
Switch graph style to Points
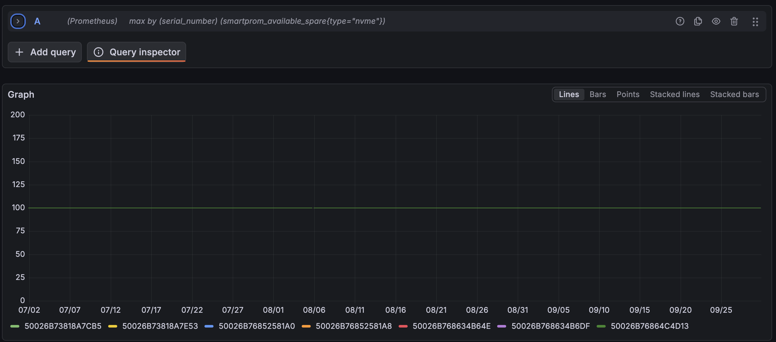click(x=628, y=94)
